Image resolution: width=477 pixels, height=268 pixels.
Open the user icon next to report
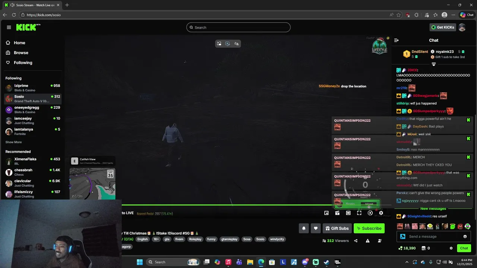coord(380,241)
